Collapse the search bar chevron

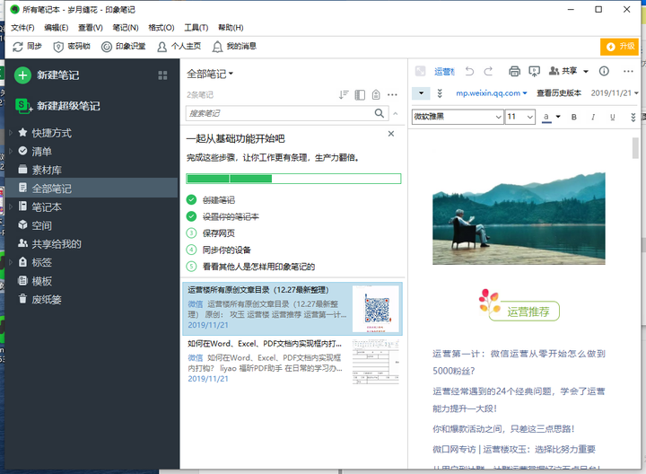click(x=396, y=113)
